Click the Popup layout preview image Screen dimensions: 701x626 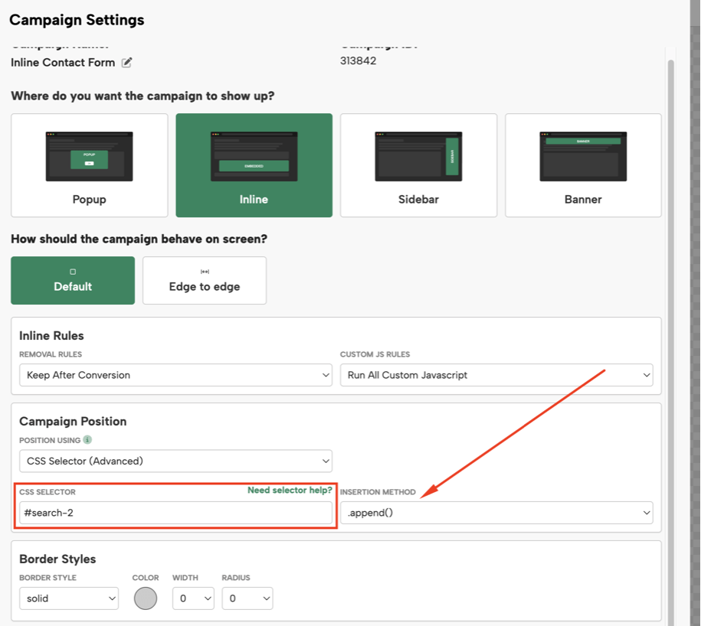tap(89, 156)
